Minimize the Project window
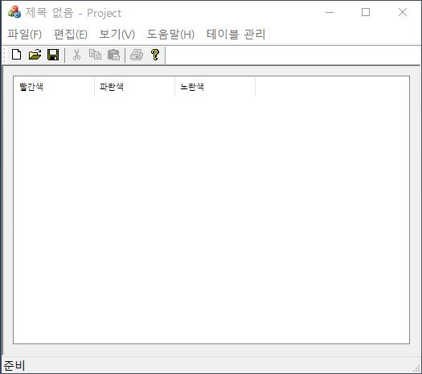422x374 pixels. [x=330, y=12]
